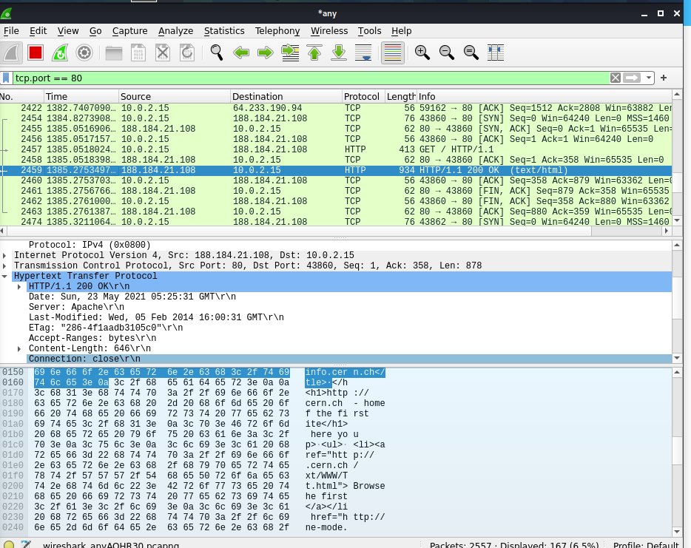Clear the display filter text
Screen dimensions: 691x548
click(x=616, y=78)
